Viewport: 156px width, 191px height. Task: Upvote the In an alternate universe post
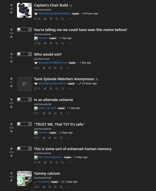[x=12, y=100]
